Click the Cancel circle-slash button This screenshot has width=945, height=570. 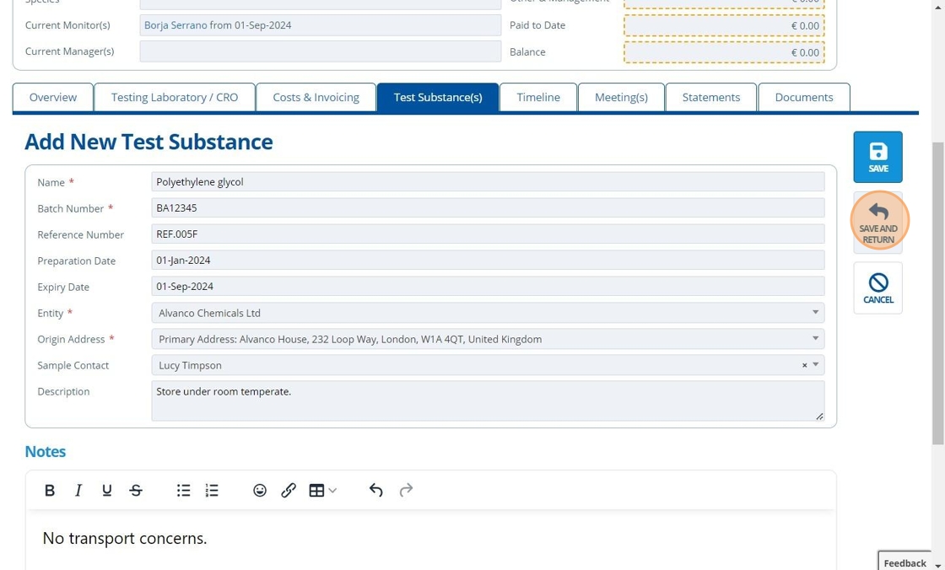click(877, 288)
